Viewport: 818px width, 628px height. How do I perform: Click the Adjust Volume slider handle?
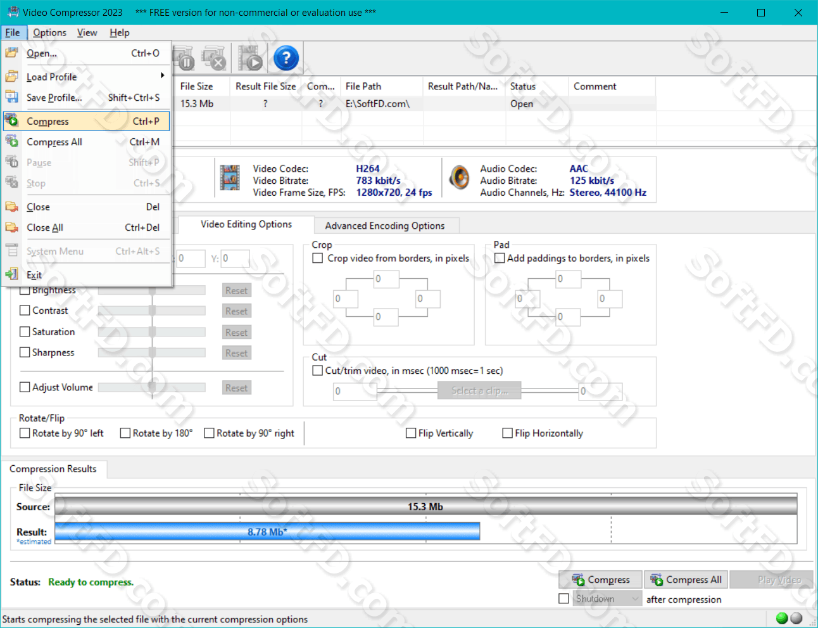[152, 387]
